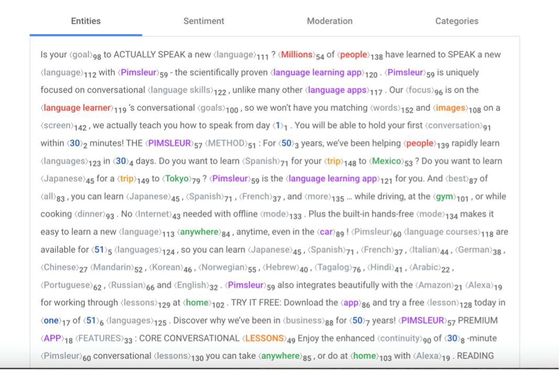Select the 'lessons' entity numbered 129
Viewport: 560px width, 371px height.
pos(139,303)
